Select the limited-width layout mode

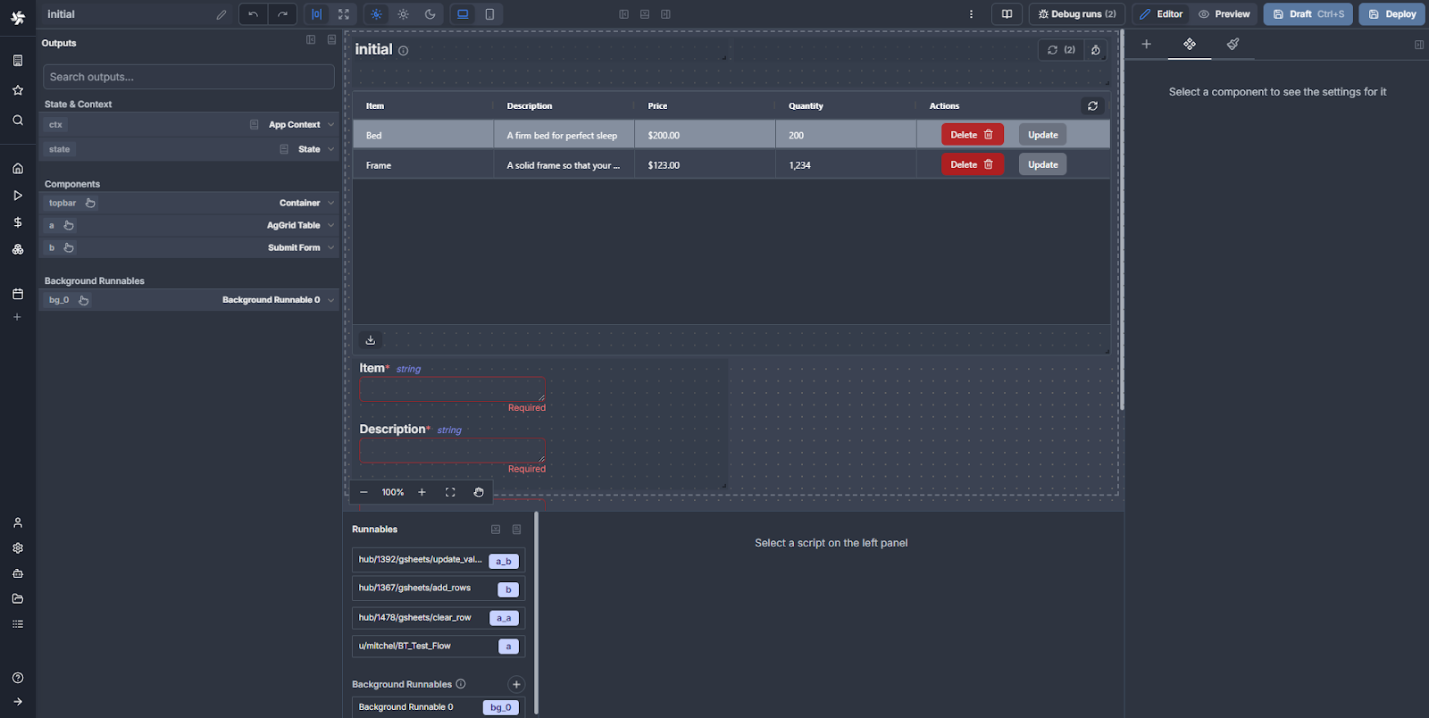316,14
